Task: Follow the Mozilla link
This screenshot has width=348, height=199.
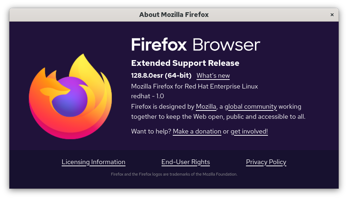Action: 206,107
